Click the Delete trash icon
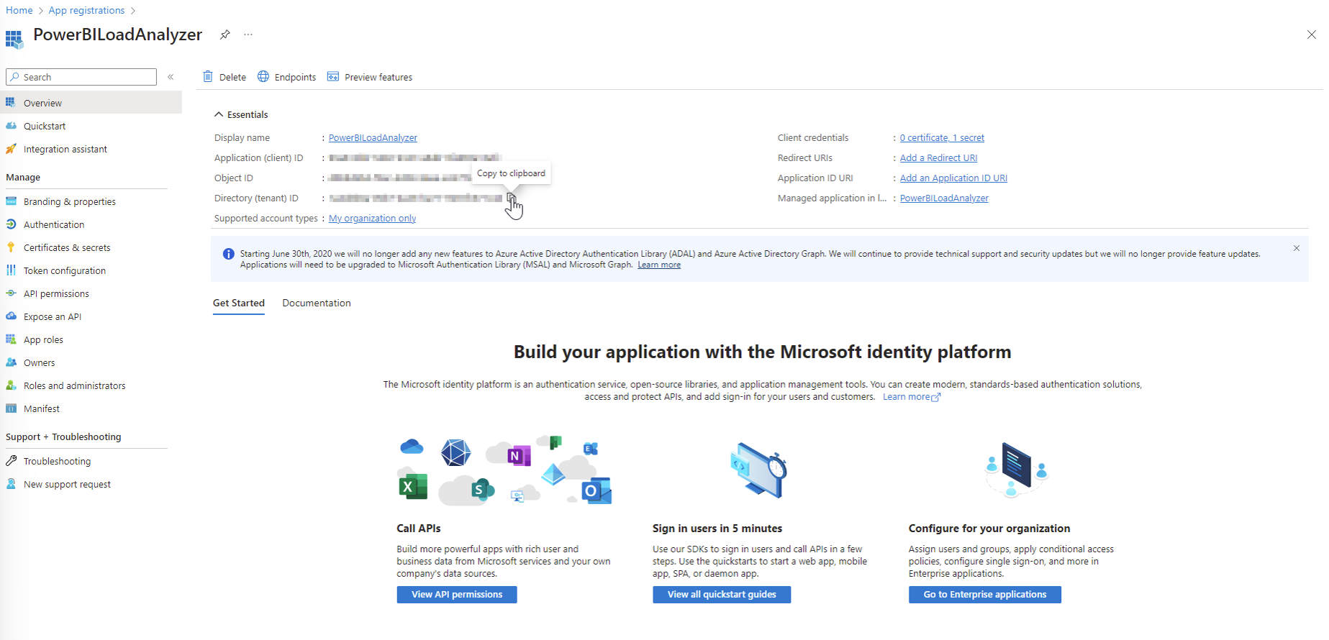The width and height of the screenshot is (1329, 640). [208, 77]
